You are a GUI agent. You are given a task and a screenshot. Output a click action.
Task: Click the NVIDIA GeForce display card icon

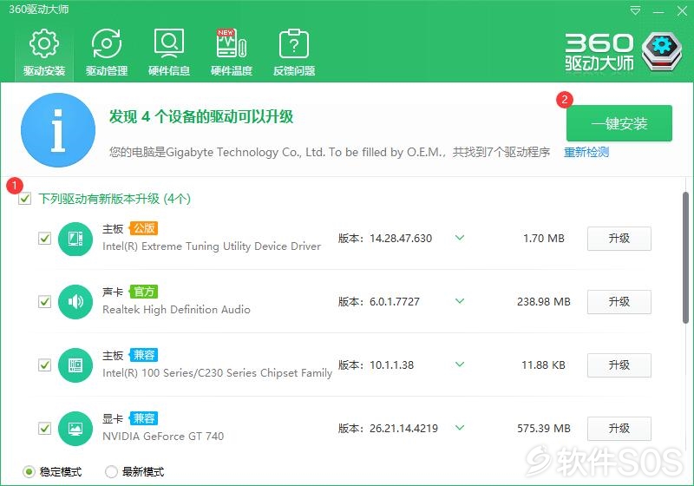pyautogui.click(x=75, y=429)
